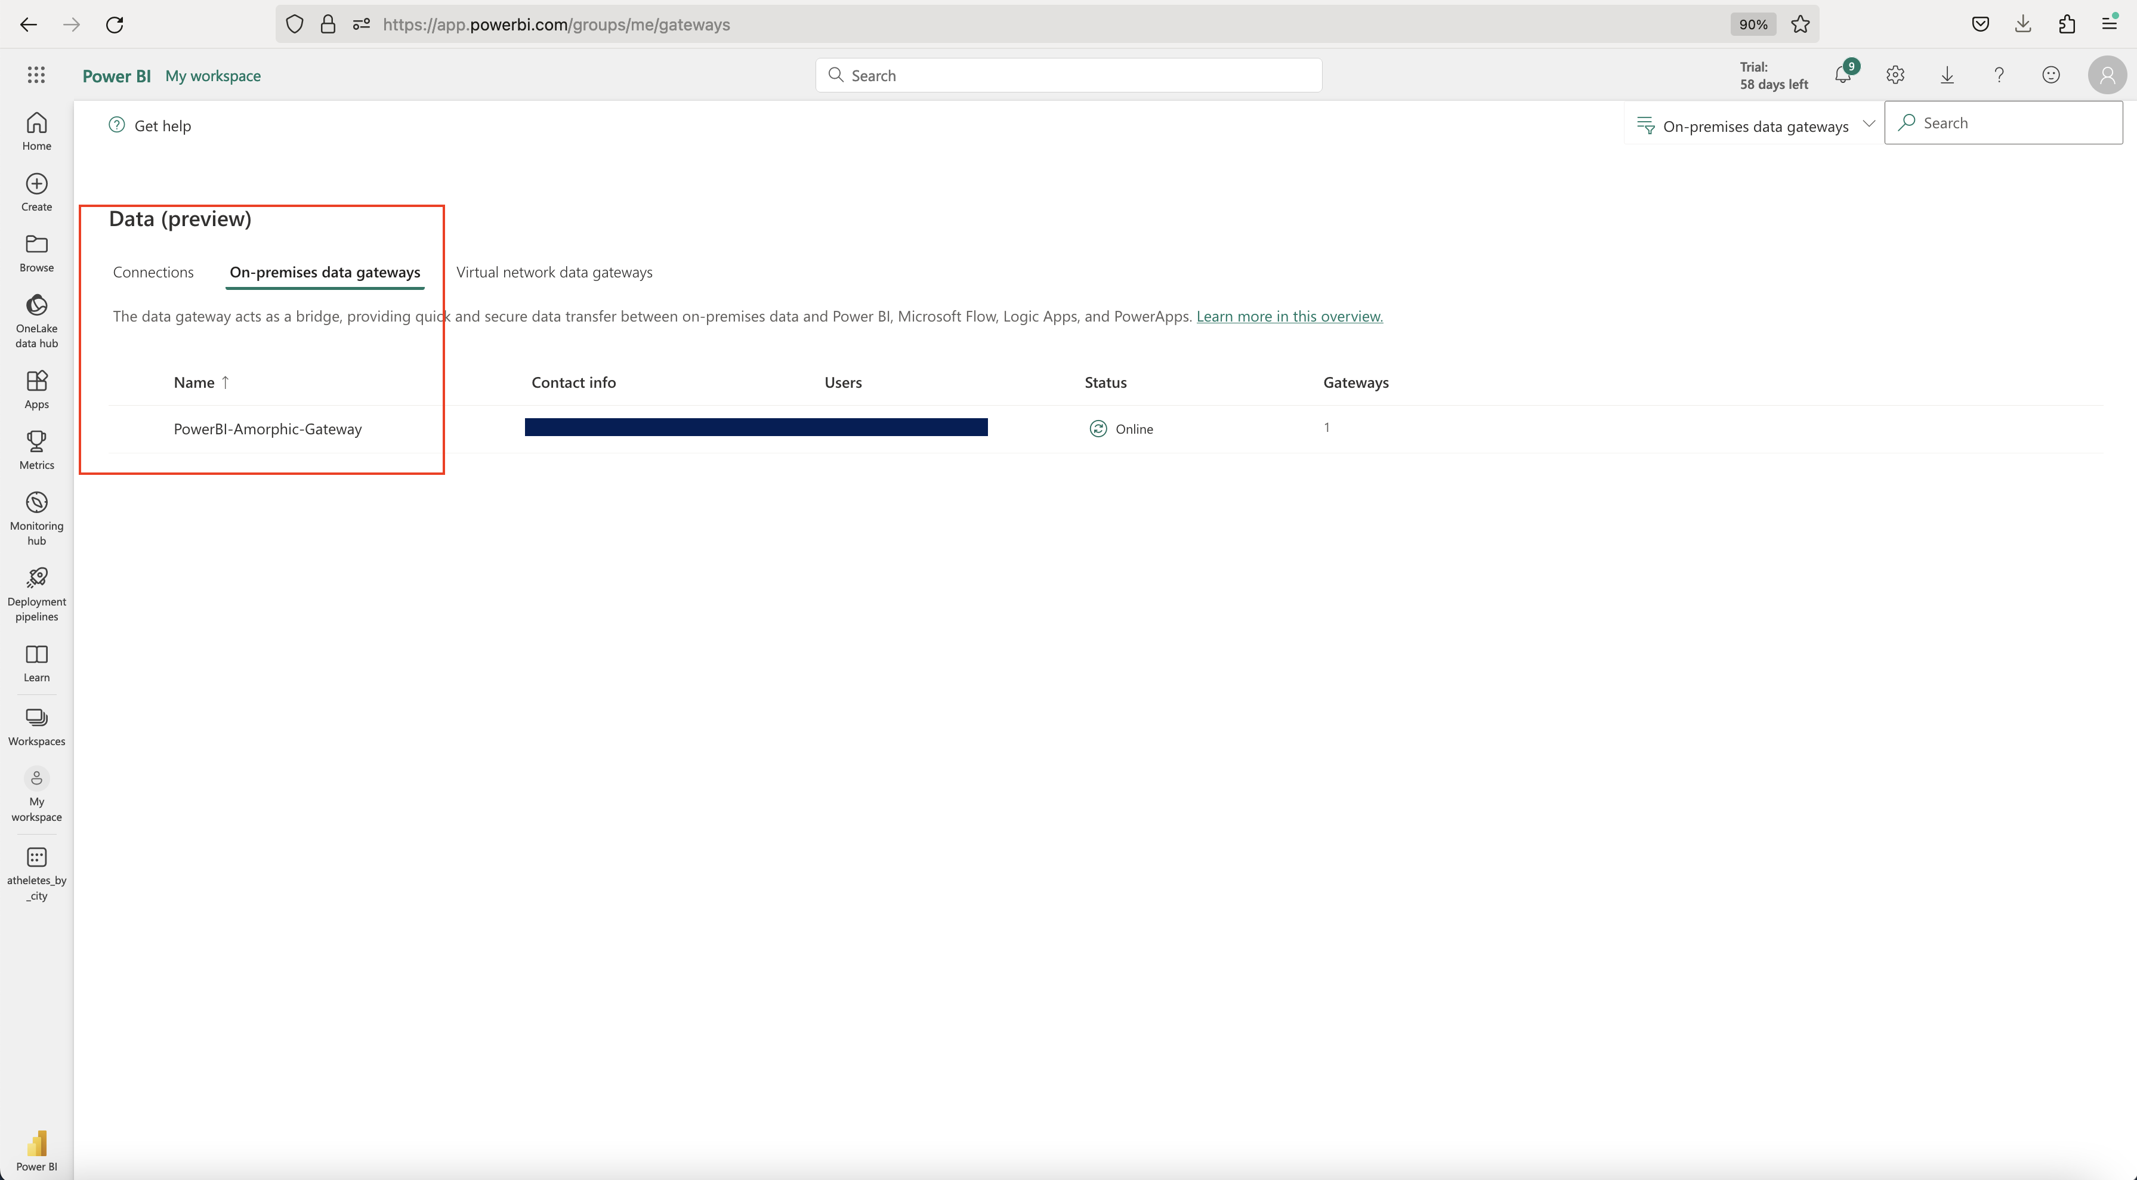The height and width of the screenshot is (1180, 2137).
Task: Switch to the Connections tab
Action: pos(153,272)
